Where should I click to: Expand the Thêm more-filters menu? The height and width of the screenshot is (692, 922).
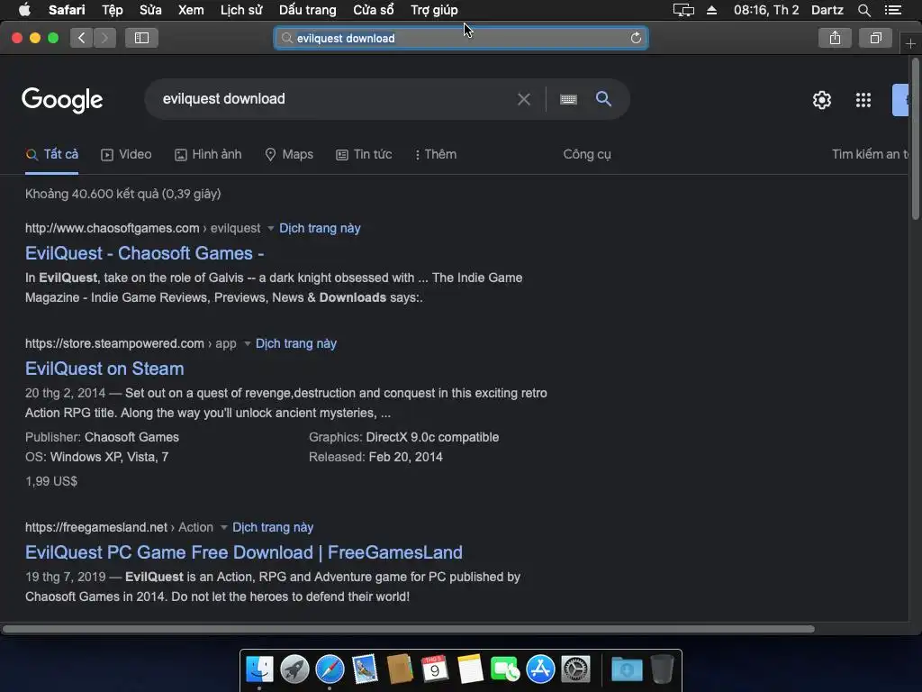[436, 154]
